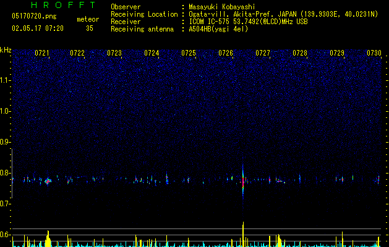Click the 0725 time marker
Viewport: 389px width, 247px height.
(189, 53)
